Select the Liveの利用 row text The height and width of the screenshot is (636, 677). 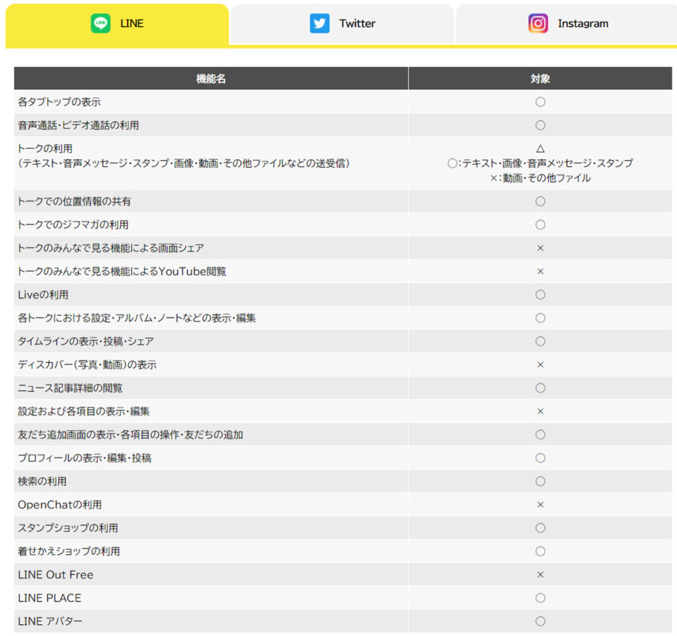pyautogui.click(x=43, y=294)
